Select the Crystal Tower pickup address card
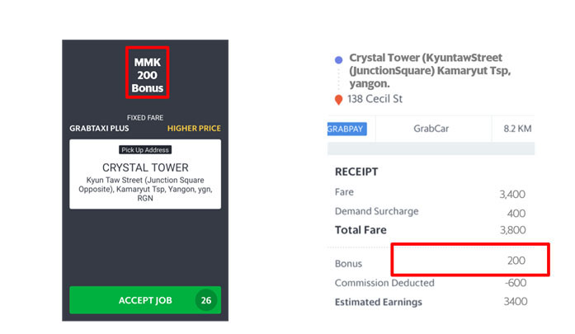 (145, 173)
